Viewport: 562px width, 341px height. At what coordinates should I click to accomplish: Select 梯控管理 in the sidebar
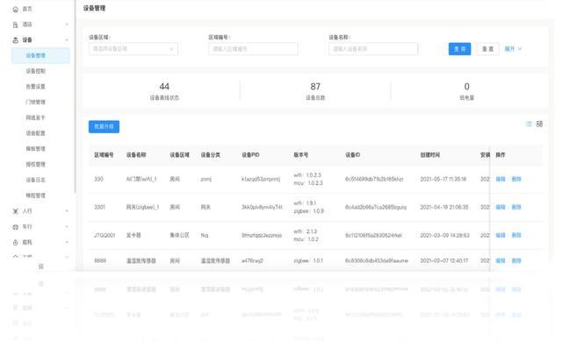pos(35,195)
